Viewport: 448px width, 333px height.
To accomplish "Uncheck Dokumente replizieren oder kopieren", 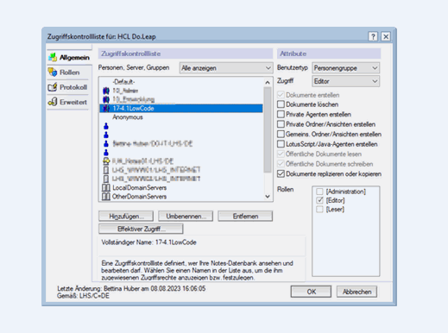I will click(x=281, y=174).
